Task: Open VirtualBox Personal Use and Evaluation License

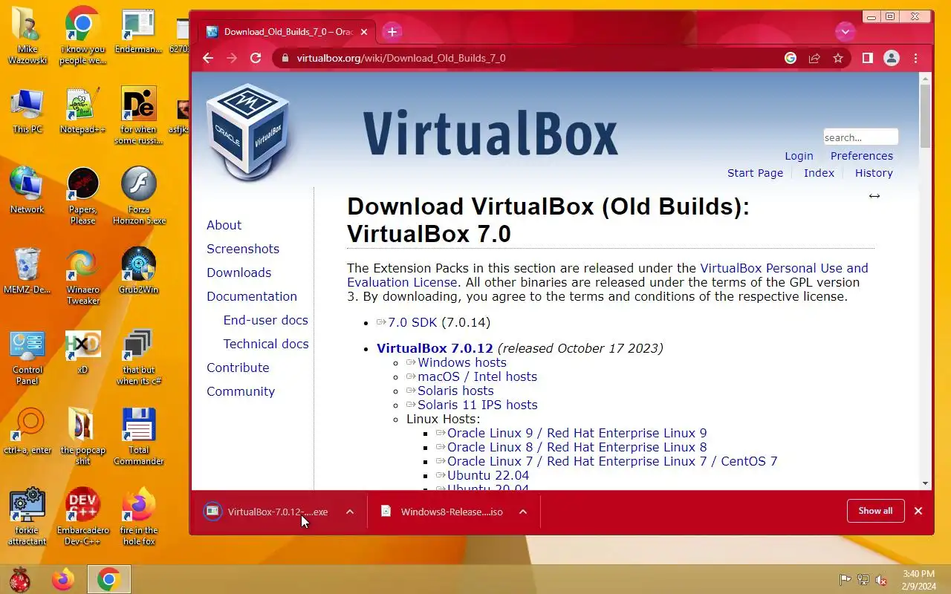Action: tap(784, 268)
